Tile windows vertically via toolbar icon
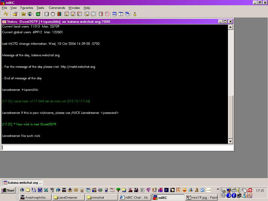 121,14
